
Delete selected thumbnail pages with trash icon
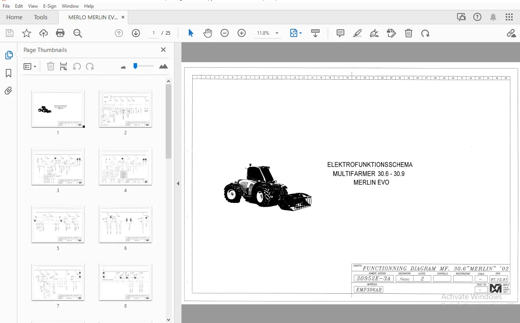(51, 67)
